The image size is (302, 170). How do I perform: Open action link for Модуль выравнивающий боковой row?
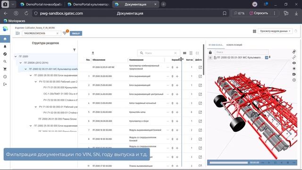(200, 130)
